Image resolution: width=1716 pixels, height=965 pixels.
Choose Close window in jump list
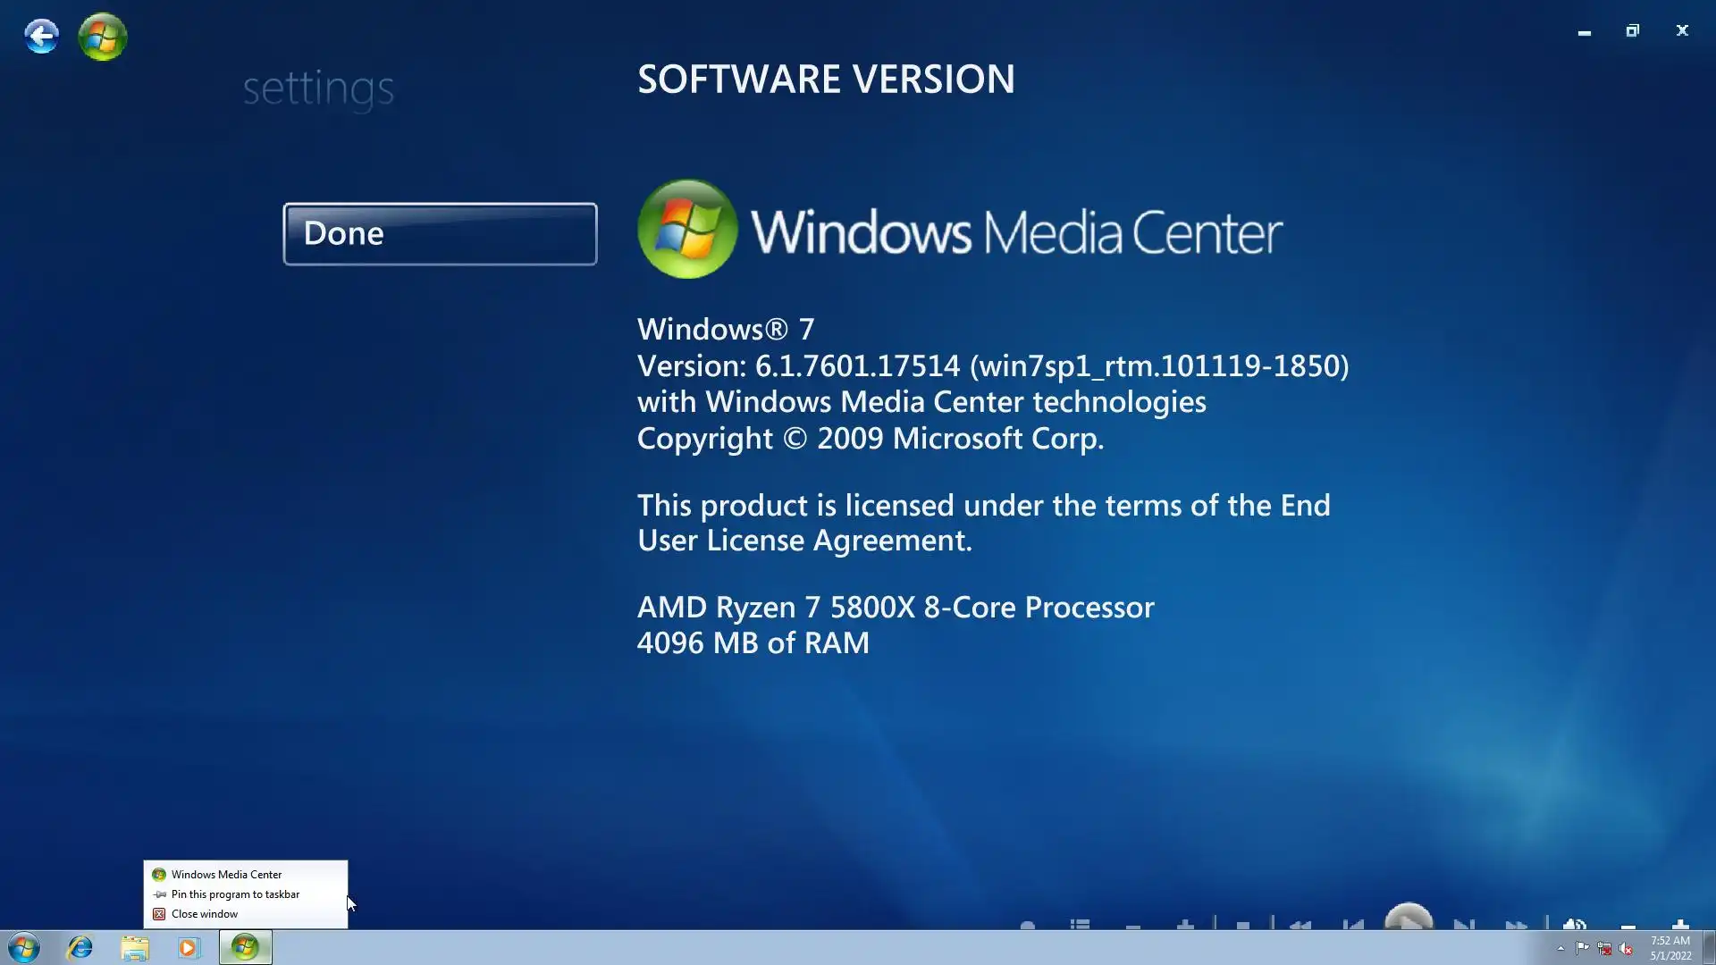click(x=205, y=914)
